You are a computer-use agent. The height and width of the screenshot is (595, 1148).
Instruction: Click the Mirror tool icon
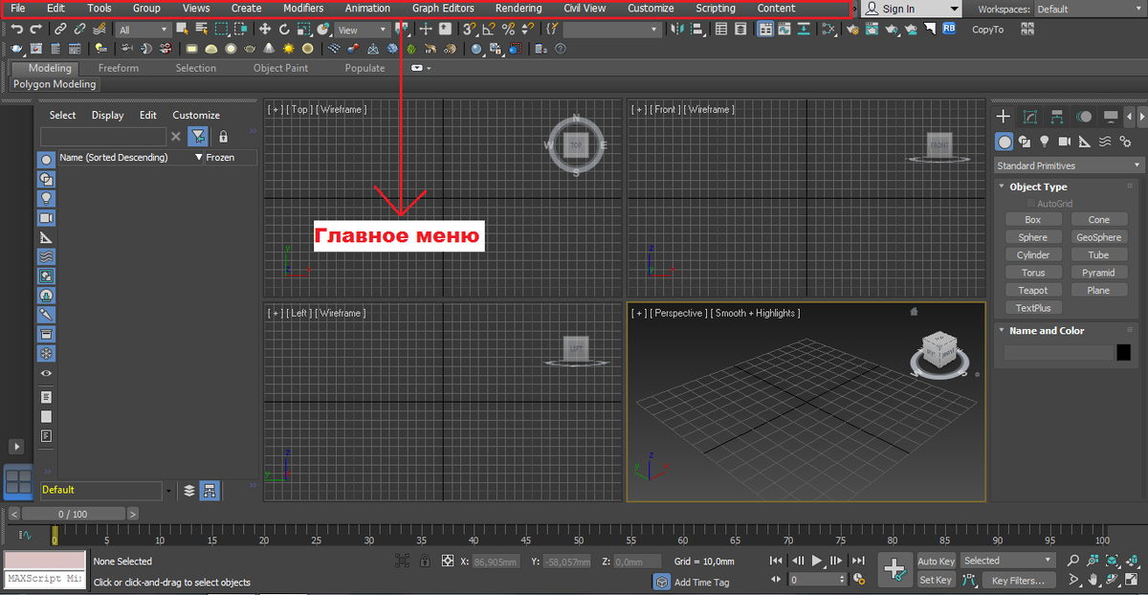pyautogui.click(x=678, y=30)
